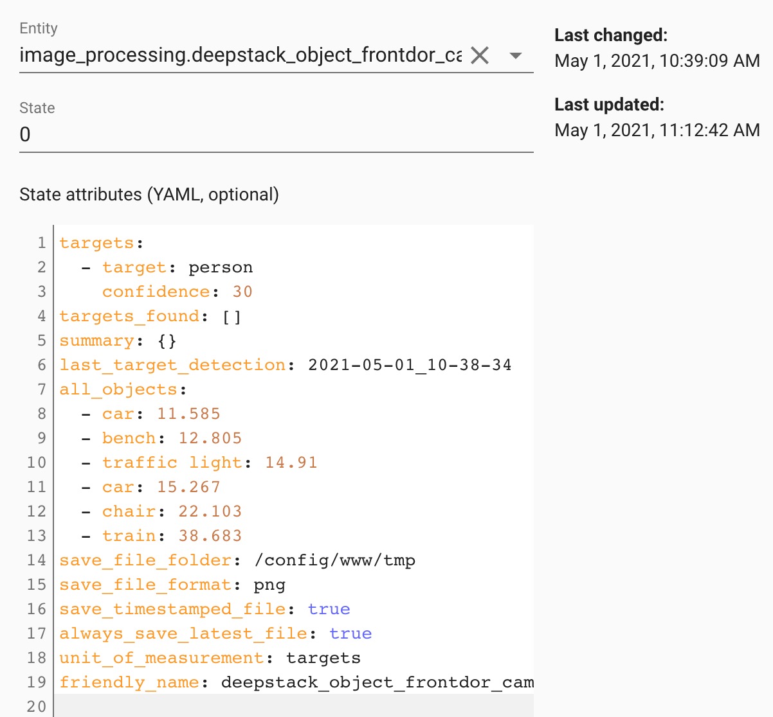Select the png save_file_format value
The height and width of the screenshot is (717, 773).
[x=270, y=584]
